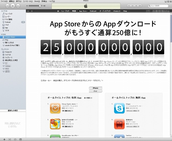Switch to list view button
The image size is (172, 141).
(129, 6)
